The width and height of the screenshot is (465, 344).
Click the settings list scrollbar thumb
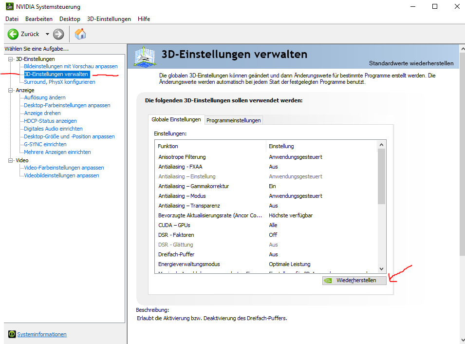pyautogui.click(x=382, y=176)
